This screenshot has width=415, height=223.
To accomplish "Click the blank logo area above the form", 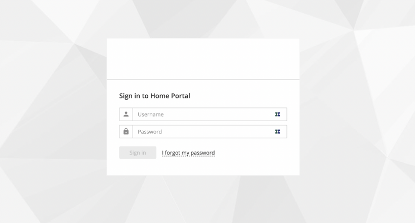I will 202,58.
